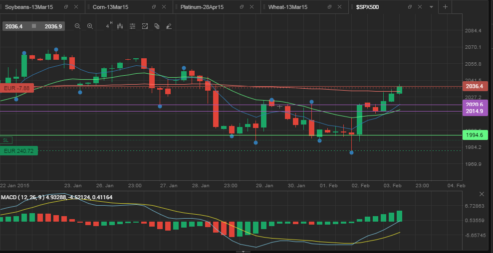This screenshot has height=253, width=493.
Task: Close the $SPX500 tab
Action: tap(420, 7)
